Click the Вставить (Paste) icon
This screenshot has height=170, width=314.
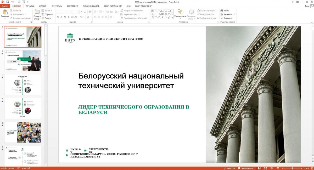[5, 12]
